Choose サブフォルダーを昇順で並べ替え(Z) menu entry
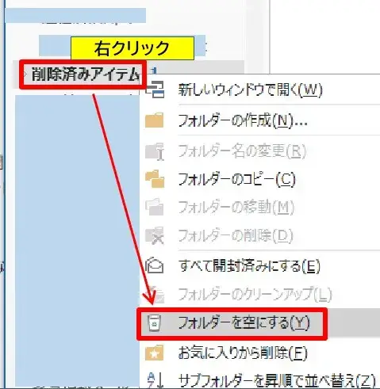The height and width of the screenshot is (389, 380). tap(277, 381)
